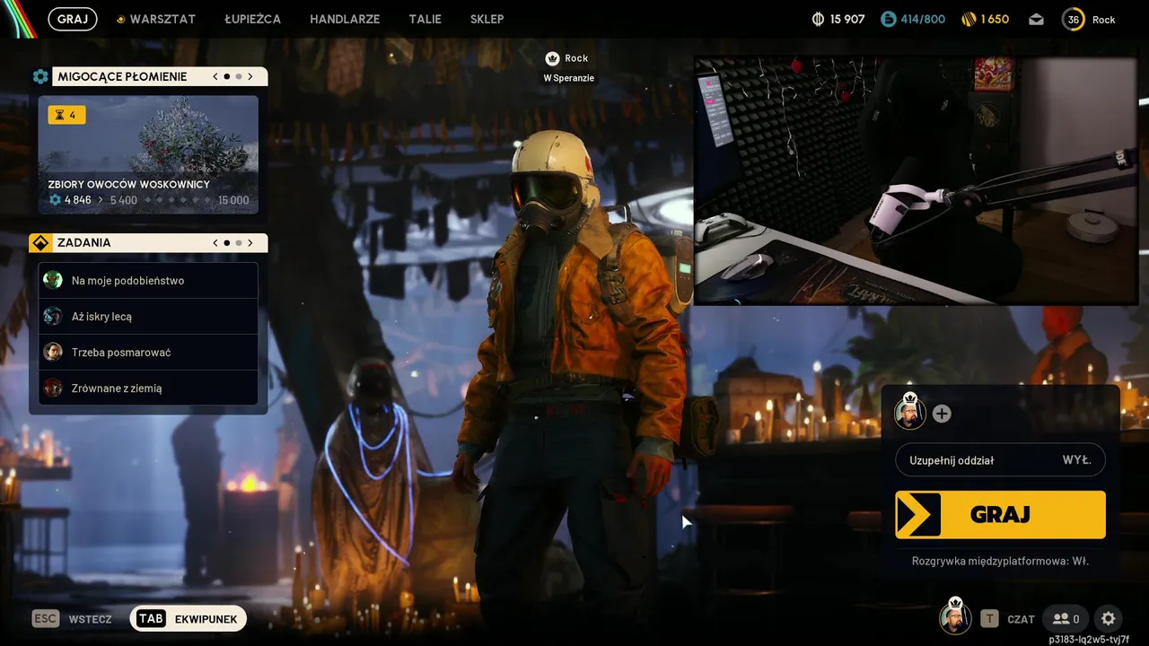
Task: Click the Zadania quest marker icon
Action: 40,243
